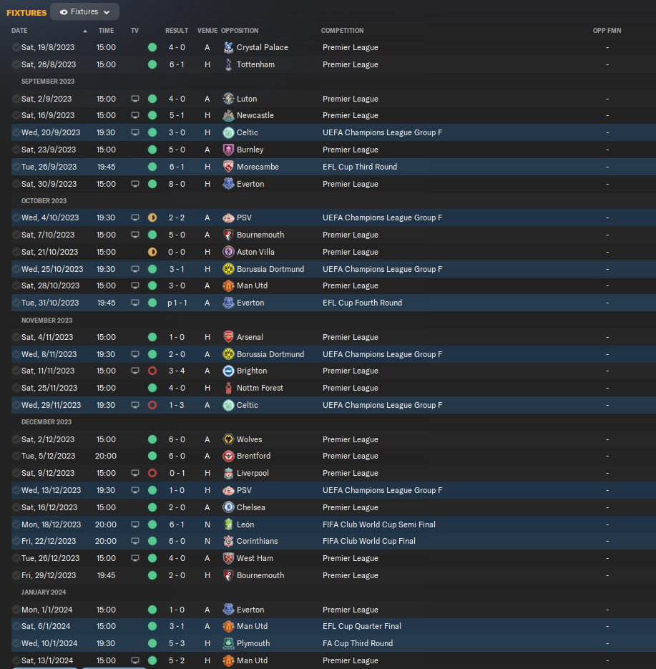Open PSV link on 4/10/2023 row
This screenshot has height=669, width=656.
244,218
